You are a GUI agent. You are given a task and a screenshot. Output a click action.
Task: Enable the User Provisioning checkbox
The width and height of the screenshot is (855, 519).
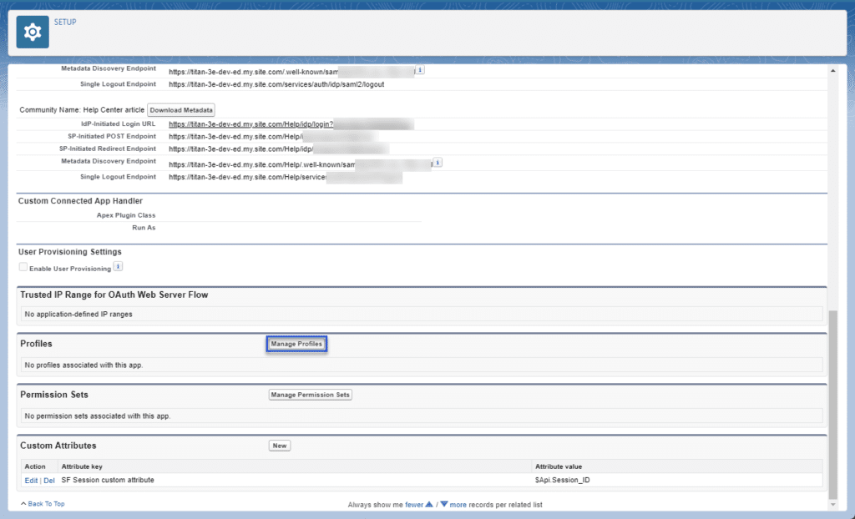[x=23, y=268]
